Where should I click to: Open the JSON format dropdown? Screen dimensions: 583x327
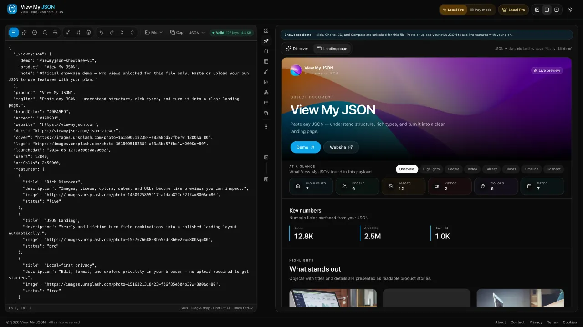click(x=197, y=33)
